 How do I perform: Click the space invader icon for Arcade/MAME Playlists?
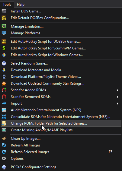[4, 130]
